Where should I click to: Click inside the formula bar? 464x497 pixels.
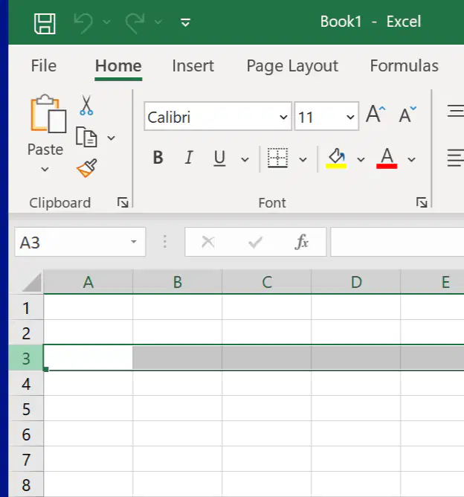click(397, 242)
